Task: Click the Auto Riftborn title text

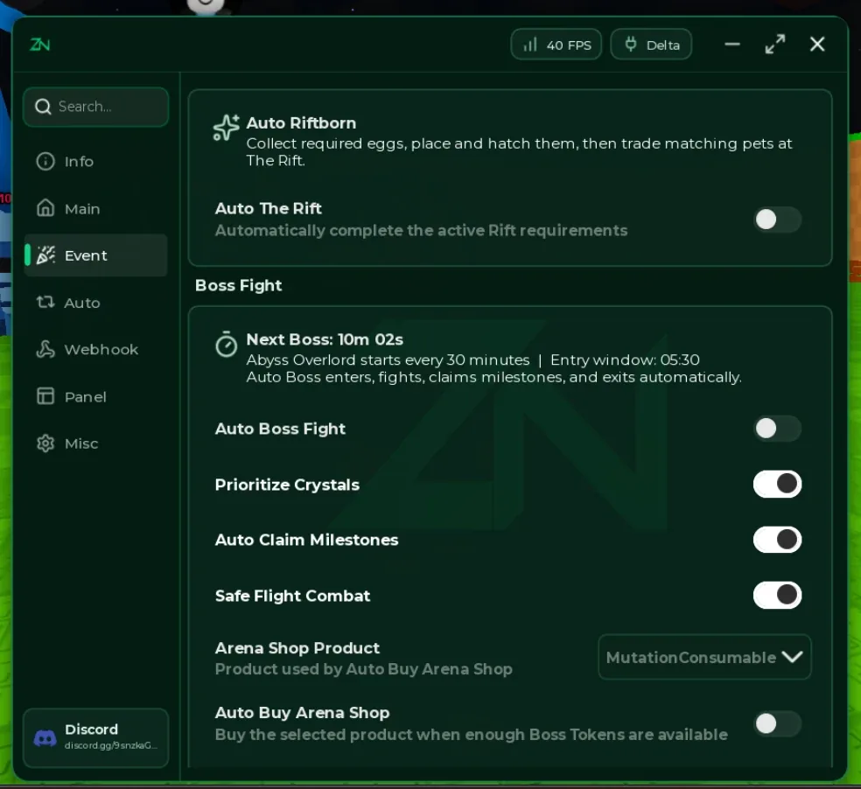Action: coord(301,123)
